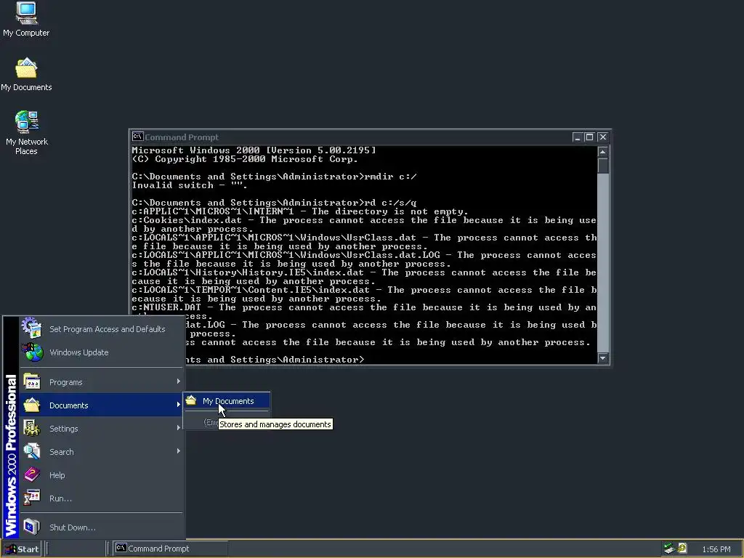This screenshot has height=558, width=744.
Task: Click the Settings icon in Start menu
Action: (32, 428)
